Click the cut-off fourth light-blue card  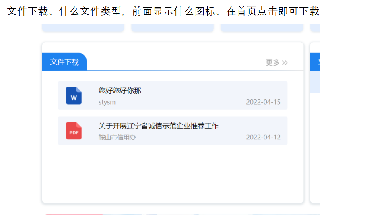coord(316,28)
